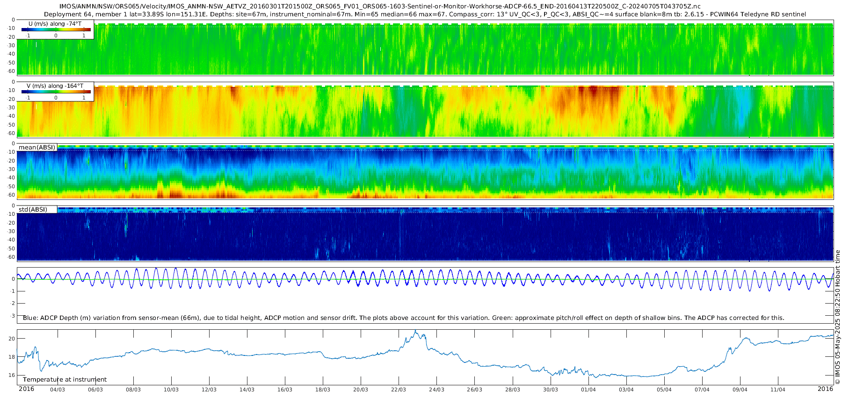Screen dimensions: 842x397
Task: Click the 22/03 date tick label
Action: click(399, 390)
